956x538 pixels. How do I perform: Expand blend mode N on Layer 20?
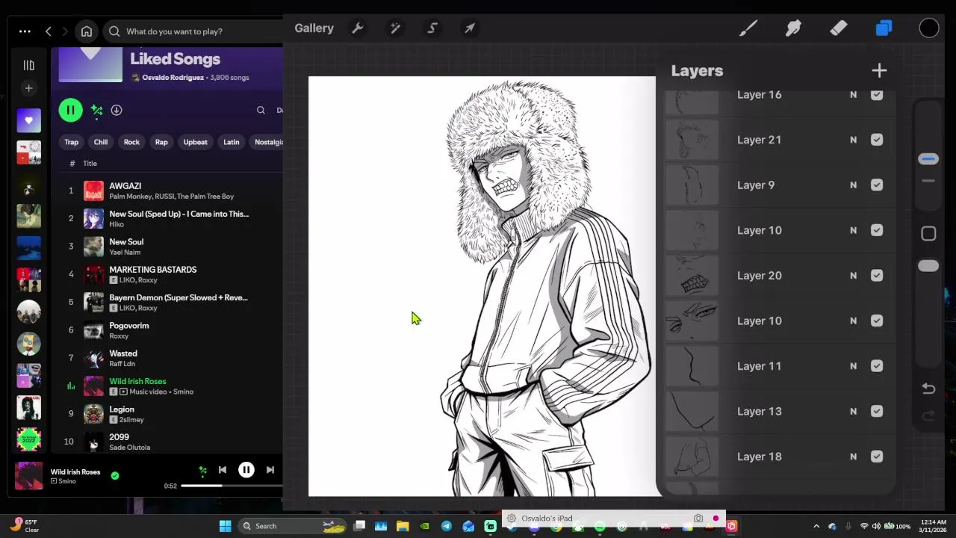click(x=853, y=276)
